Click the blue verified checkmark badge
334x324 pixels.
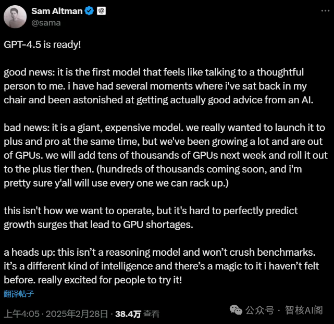pyautogui.click(x=89, y=11)
